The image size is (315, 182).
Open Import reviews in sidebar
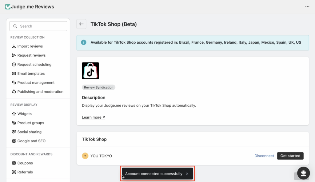(x=30, y=46)
